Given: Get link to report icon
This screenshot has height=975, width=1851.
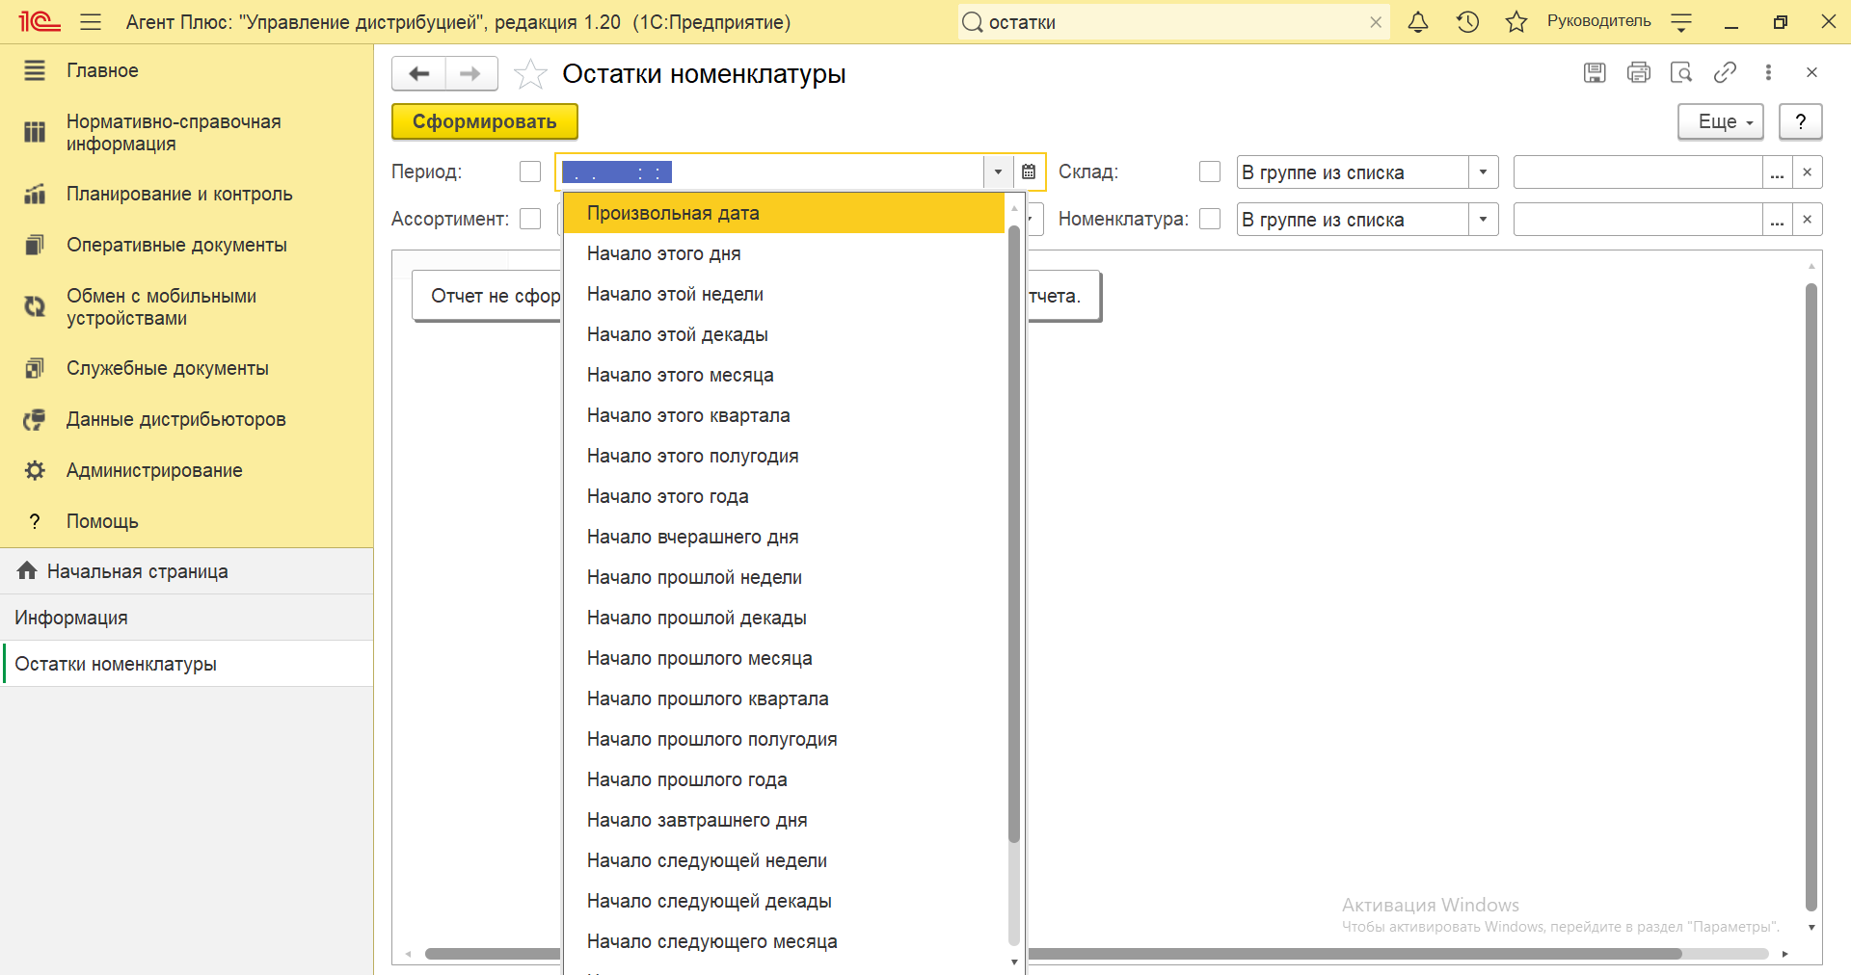Looking at the screenshot, I should tap(1725, 72).
